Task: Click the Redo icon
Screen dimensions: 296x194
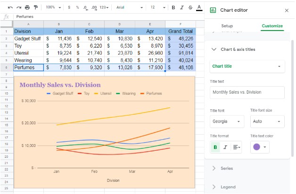Action: [19, 8]
